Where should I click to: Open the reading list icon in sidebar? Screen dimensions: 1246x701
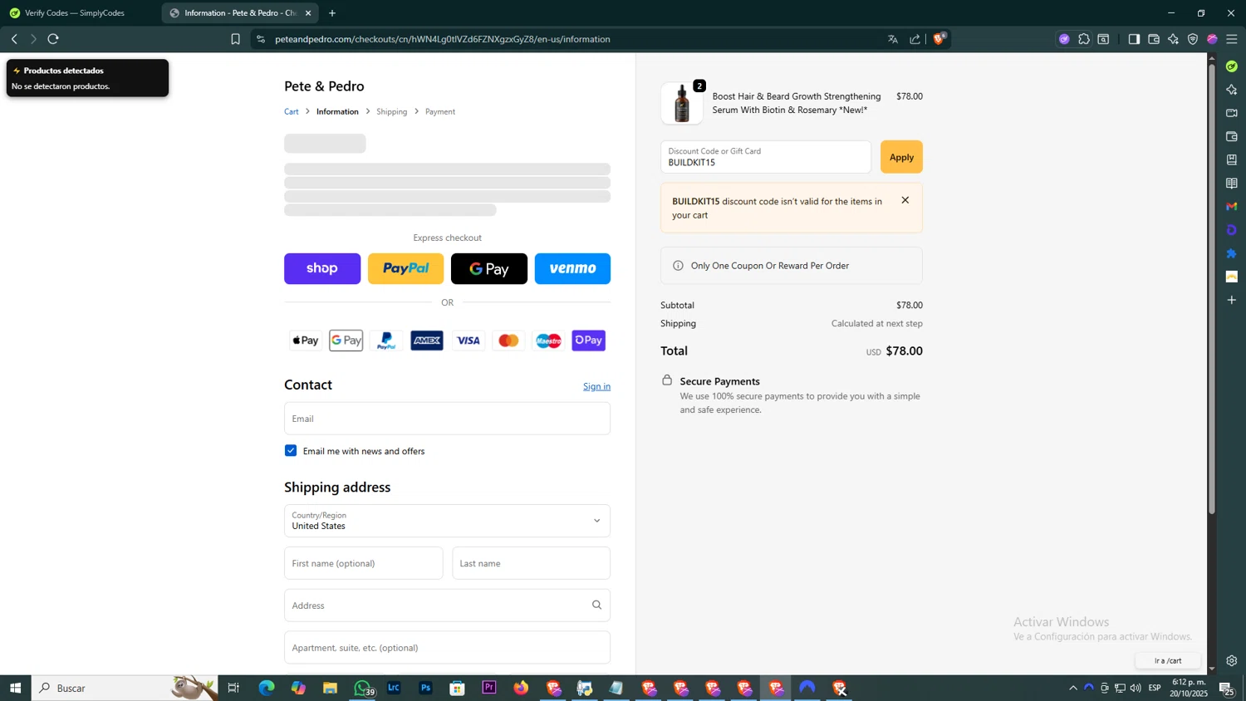click(x=1232, y=184)
